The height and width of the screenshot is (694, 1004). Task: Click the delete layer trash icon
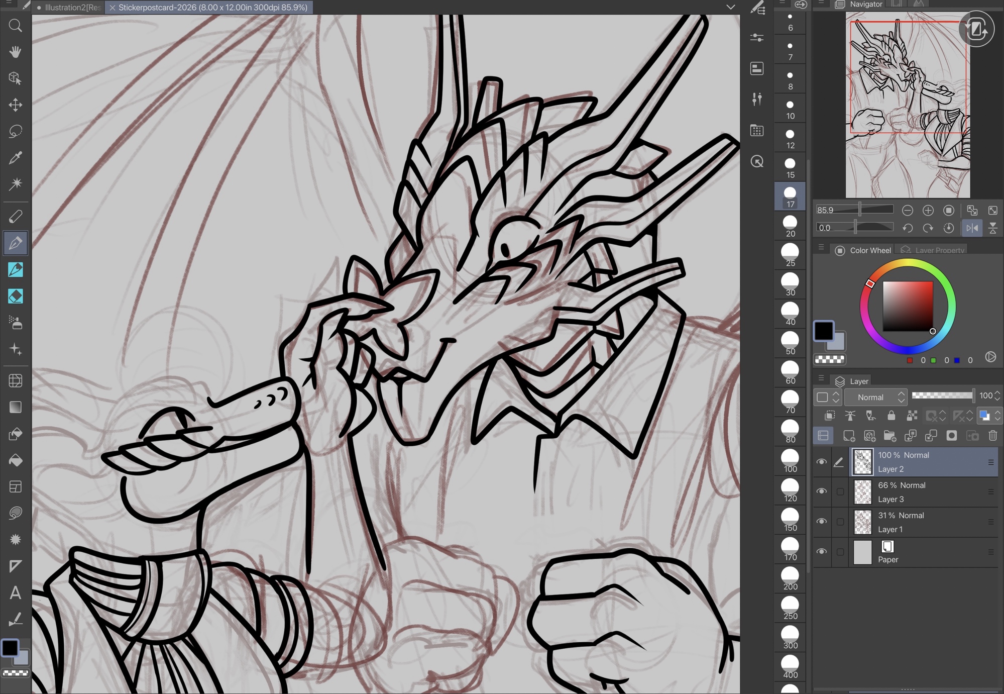993,436
